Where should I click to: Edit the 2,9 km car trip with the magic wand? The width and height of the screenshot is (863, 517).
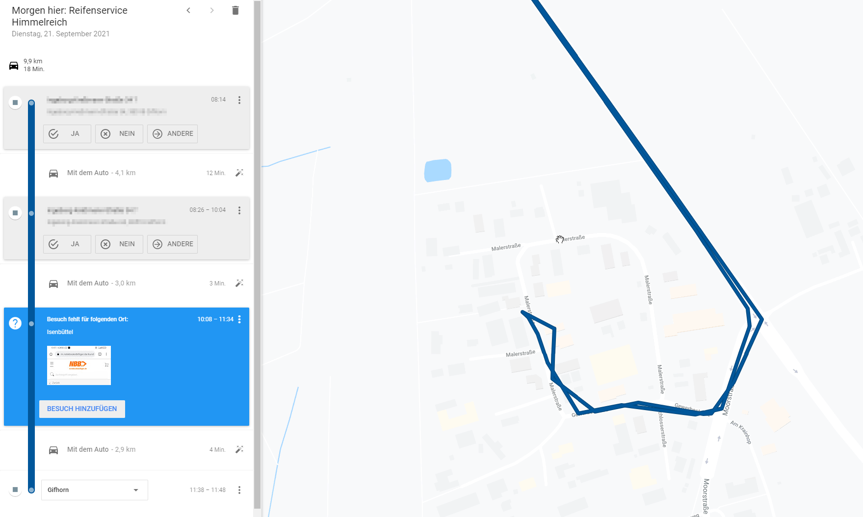pos(239,449)
